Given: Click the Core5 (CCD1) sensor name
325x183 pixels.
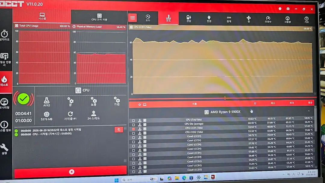Looking at the screenshot, I should [x=194, y=157].
